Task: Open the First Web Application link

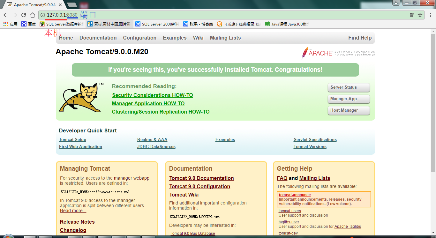Action: [80, 146]
